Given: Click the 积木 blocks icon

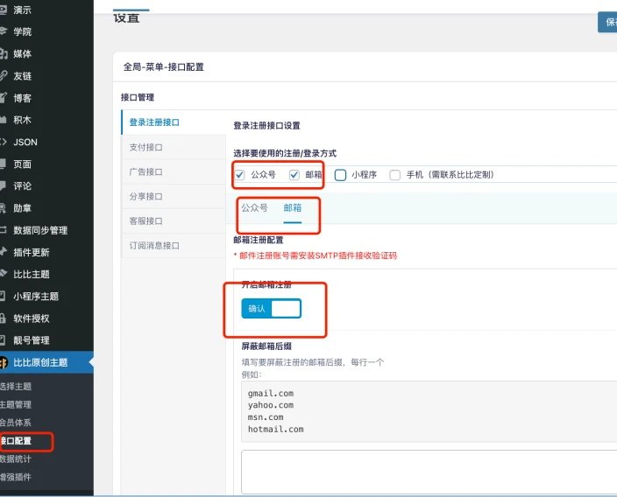Looking at the screenshot, I should [x=4, y=120].
